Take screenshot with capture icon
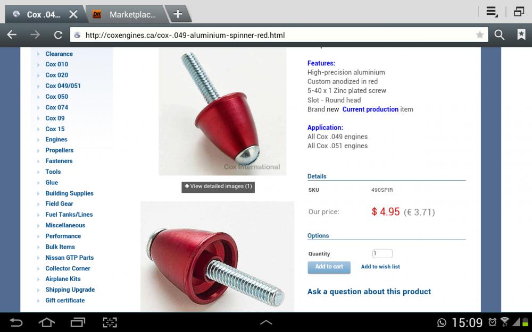532x332 pixels. [110, 322]
